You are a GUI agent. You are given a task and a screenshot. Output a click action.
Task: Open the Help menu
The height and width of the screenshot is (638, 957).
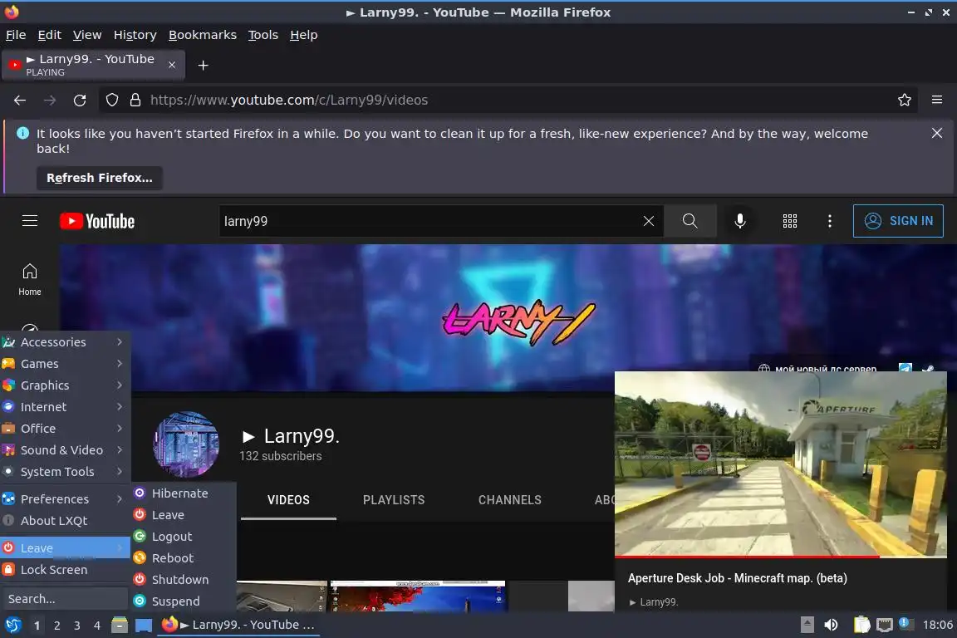pyautogui.click(x=303, y=35)
